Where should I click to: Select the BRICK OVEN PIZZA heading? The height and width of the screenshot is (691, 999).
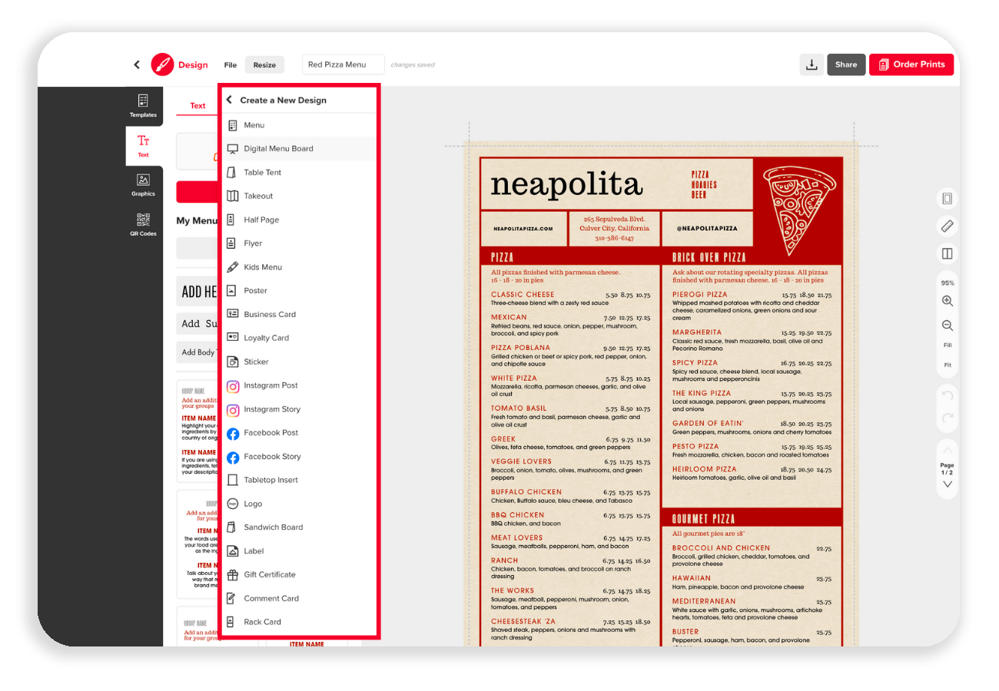point(709,257)
